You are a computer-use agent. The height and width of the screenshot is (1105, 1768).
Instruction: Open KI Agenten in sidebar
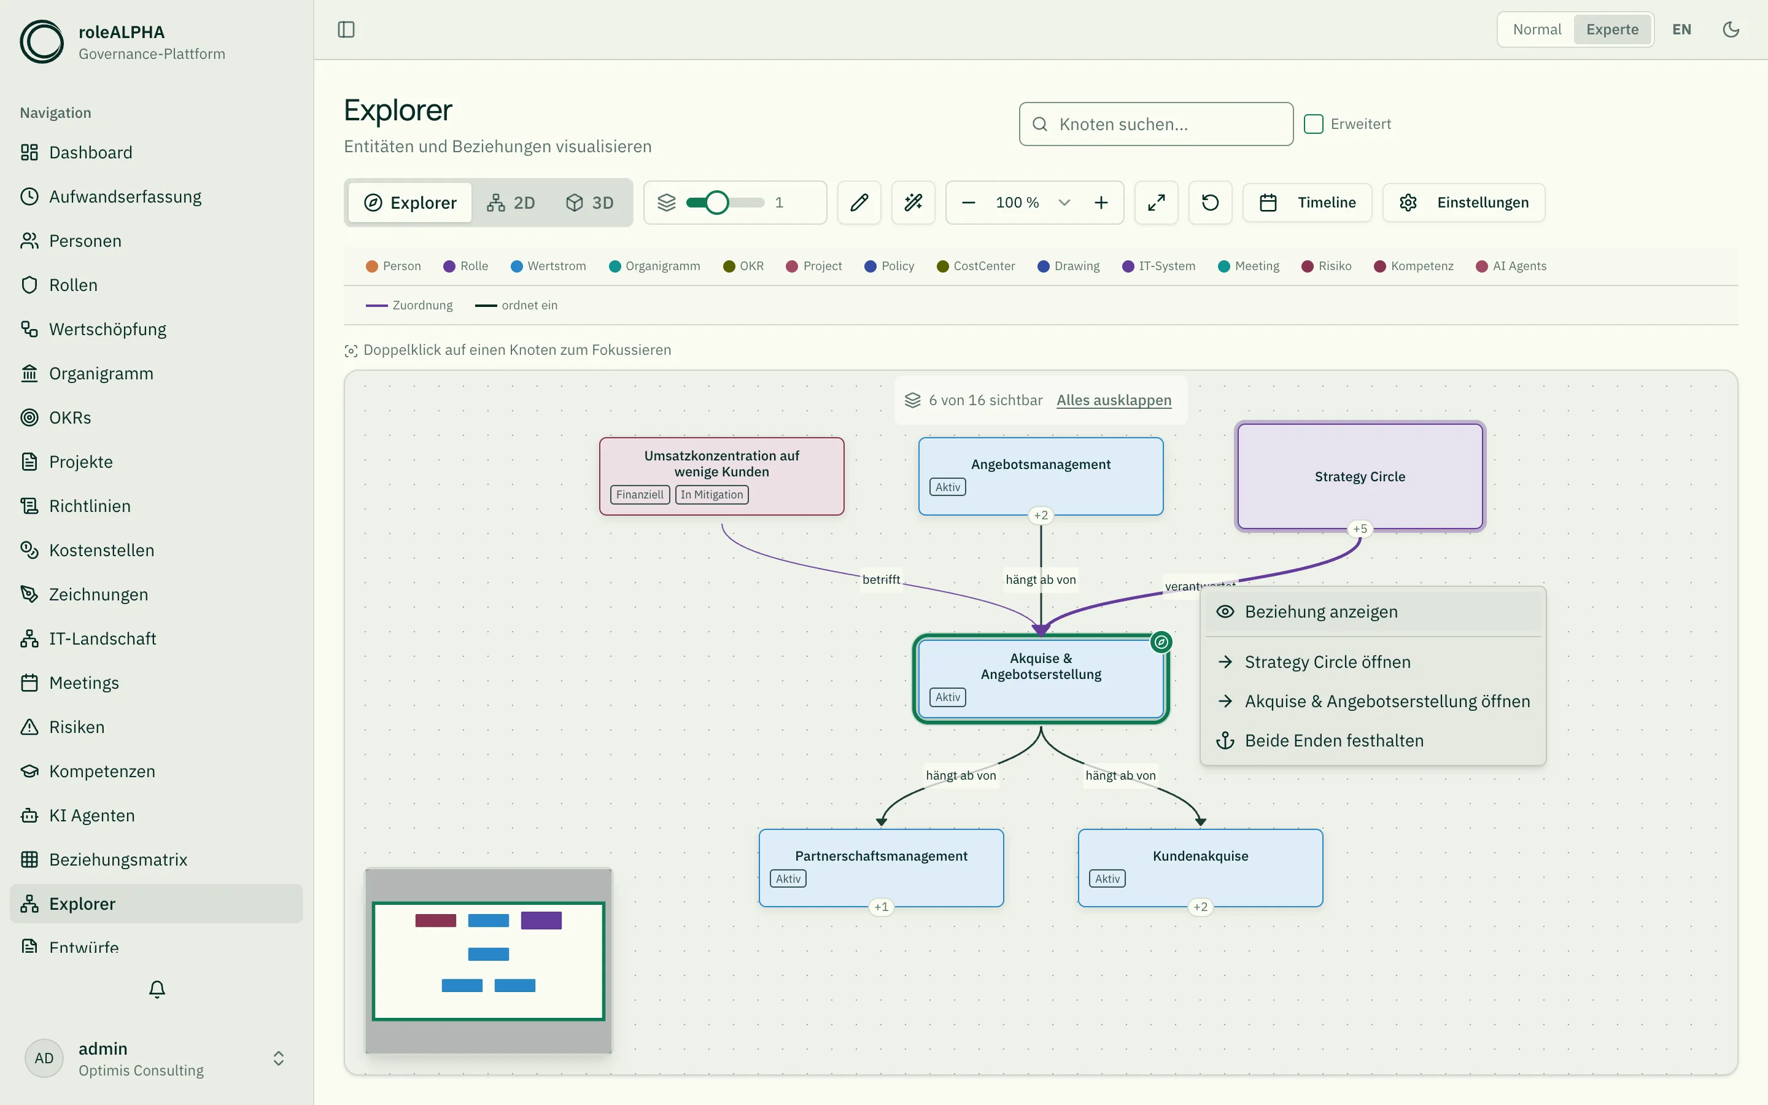(157, 816)
